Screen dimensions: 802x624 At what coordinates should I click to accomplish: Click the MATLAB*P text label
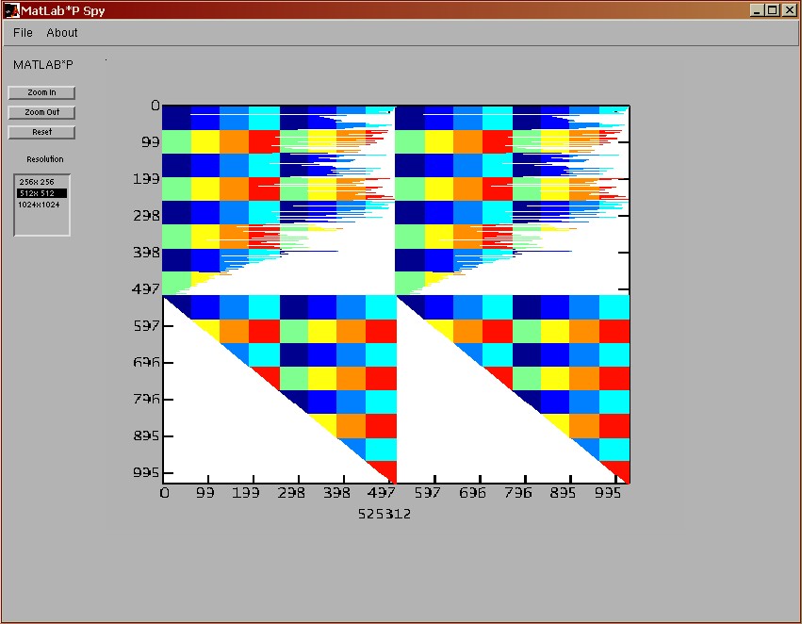click(42, 65)
